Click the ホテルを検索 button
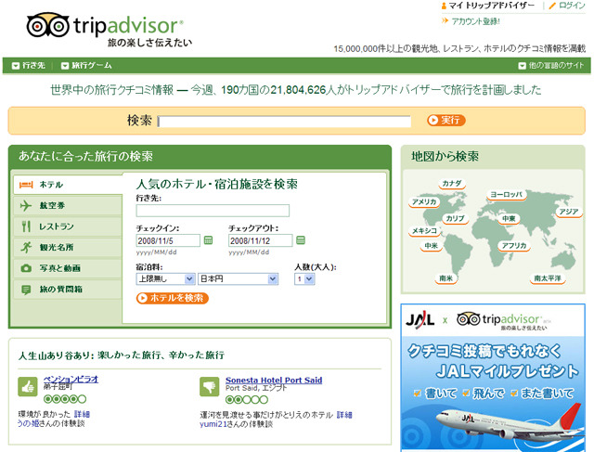This screenshot has width=594, height=452. click(x=173, y=298)
